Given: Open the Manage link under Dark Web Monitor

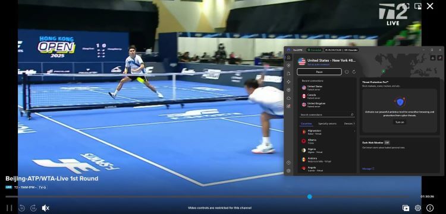Looking at the screenshot, I should [368, 168].
